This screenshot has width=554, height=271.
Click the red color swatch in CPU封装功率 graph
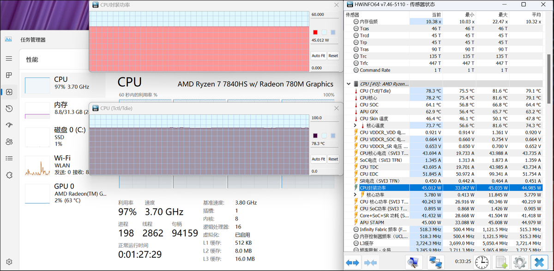click(315, 32)
